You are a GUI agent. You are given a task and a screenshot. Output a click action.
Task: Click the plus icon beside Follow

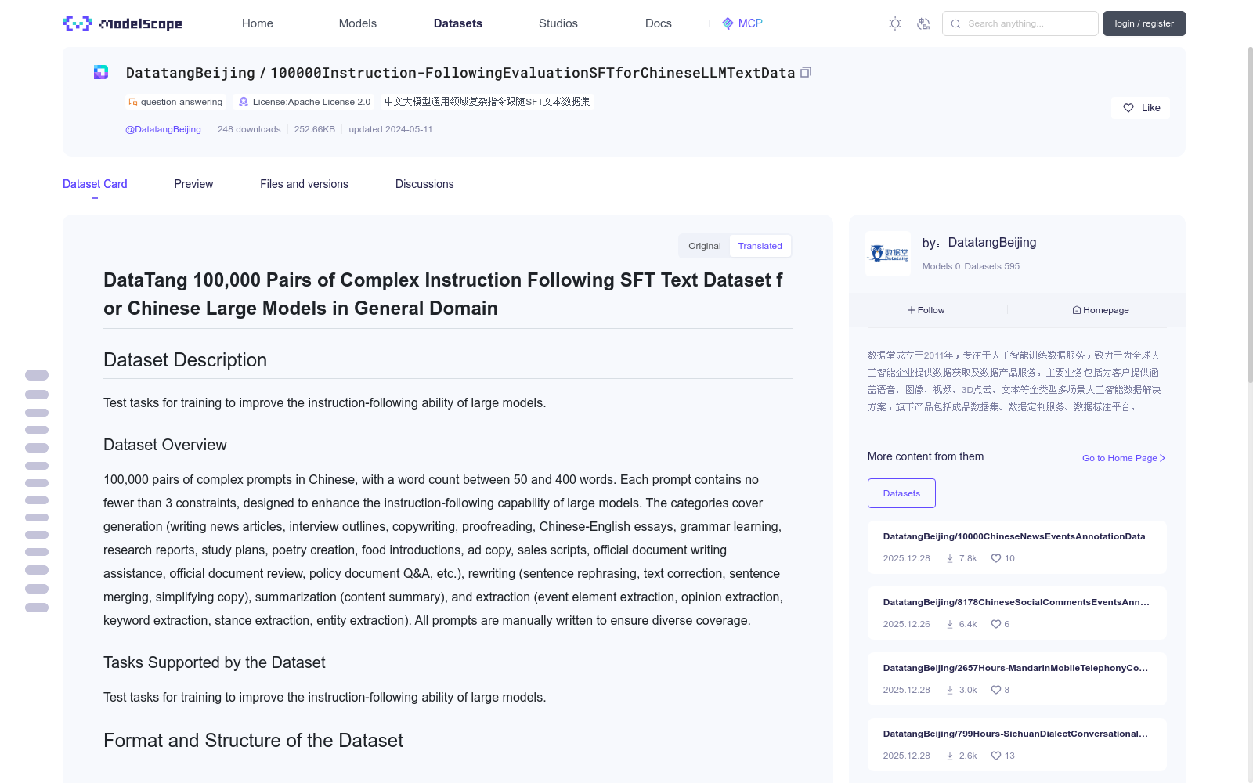tap(912, 310)
